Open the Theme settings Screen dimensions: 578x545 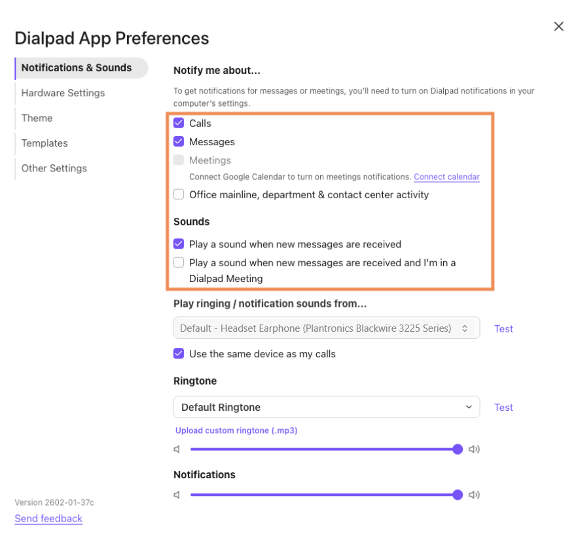(37, 118)
